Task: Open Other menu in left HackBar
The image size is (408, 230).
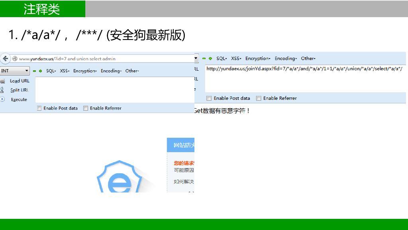Action: click(132, 71)
